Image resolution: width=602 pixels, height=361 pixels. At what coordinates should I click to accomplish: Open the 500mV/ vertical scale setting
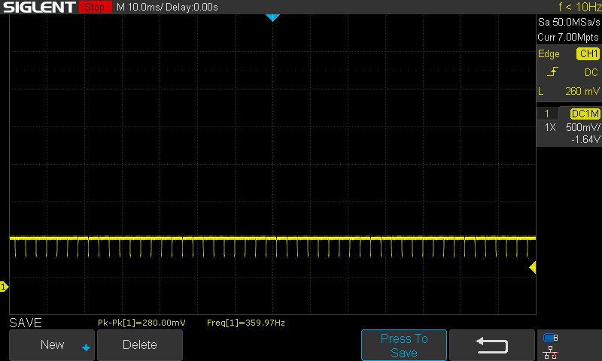(582, 127)
